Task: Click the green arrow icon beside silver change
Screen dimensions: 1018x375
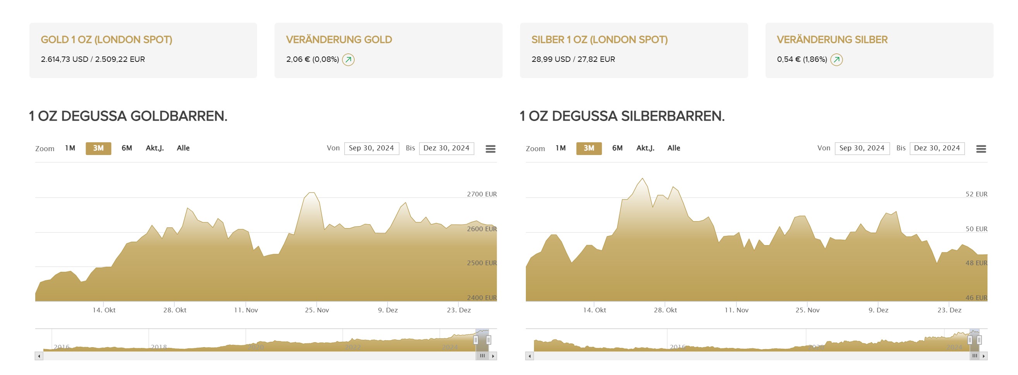Action: pos(836,60)
